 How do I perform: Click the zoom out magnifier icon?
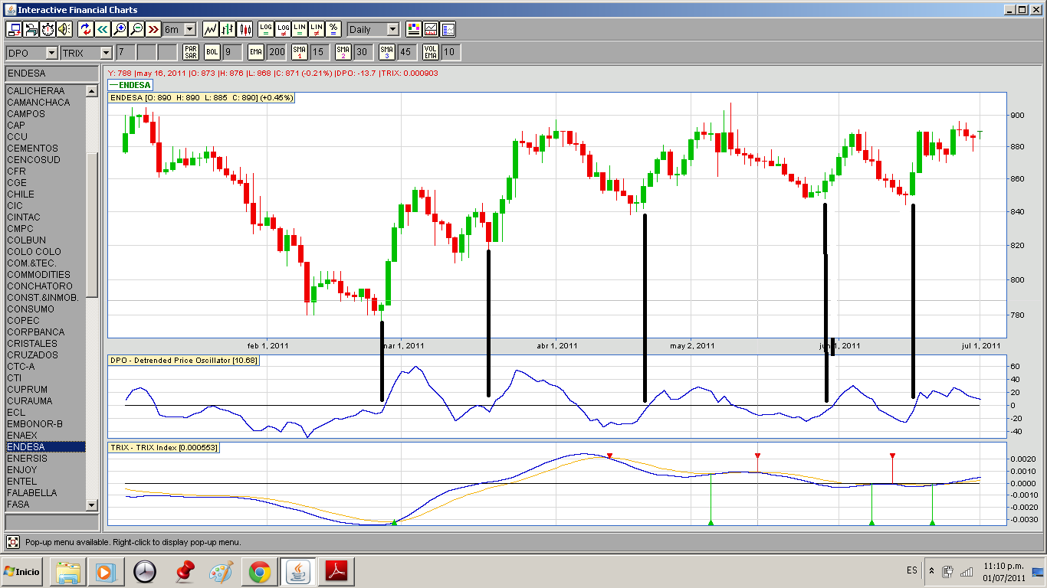coord(136,29)
